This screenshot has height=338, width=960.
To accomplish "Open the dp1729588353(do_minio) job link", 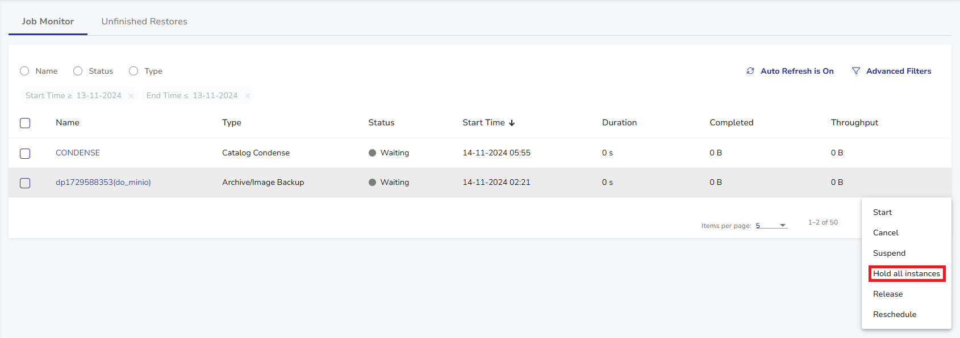I will (x=103, y=183).
